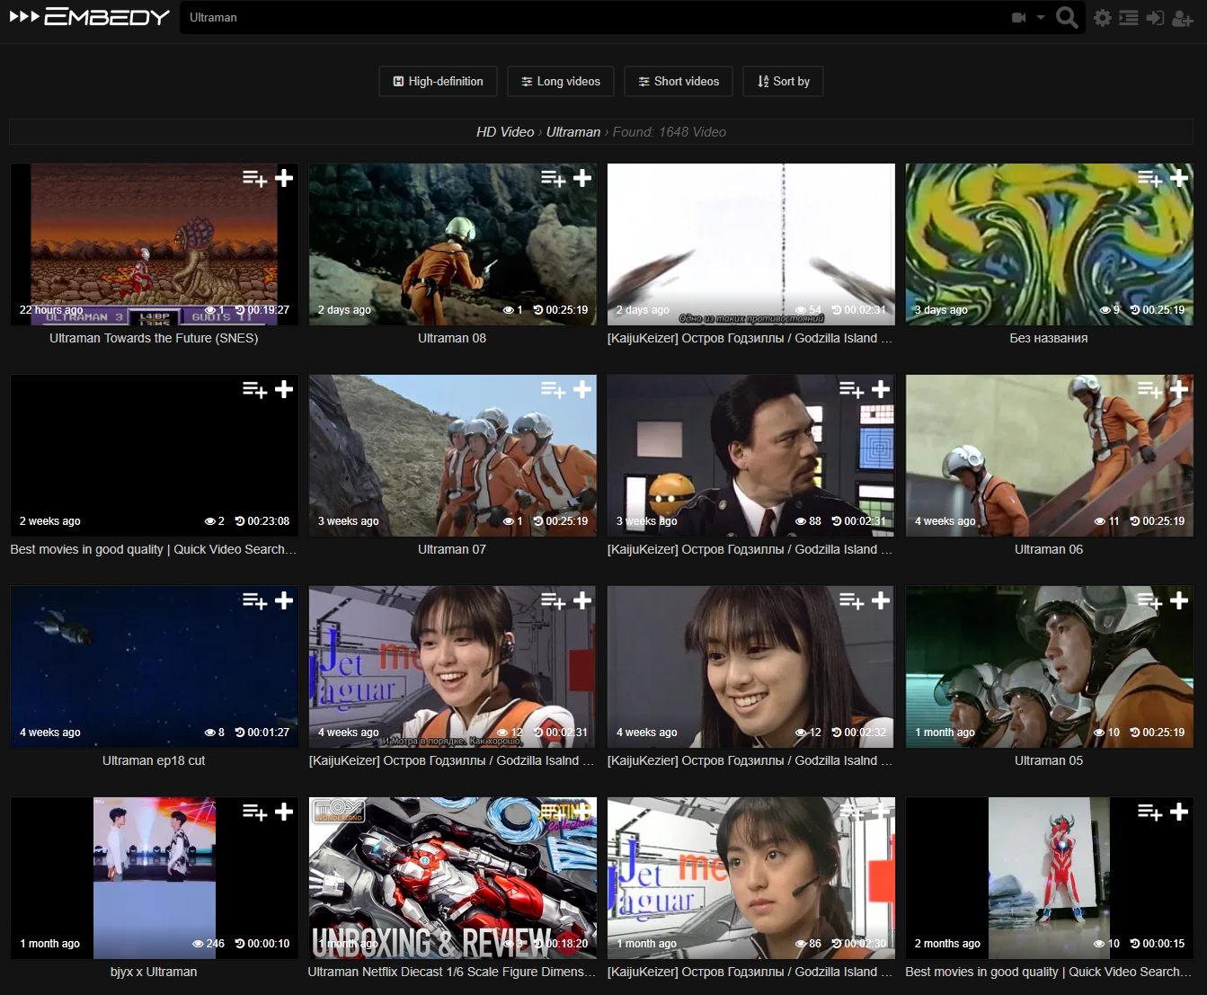The height and width of the screenshot is (995, 1207).
Task: Click Ultraman breadcrumb link
Action: click(x=572, y=132)
